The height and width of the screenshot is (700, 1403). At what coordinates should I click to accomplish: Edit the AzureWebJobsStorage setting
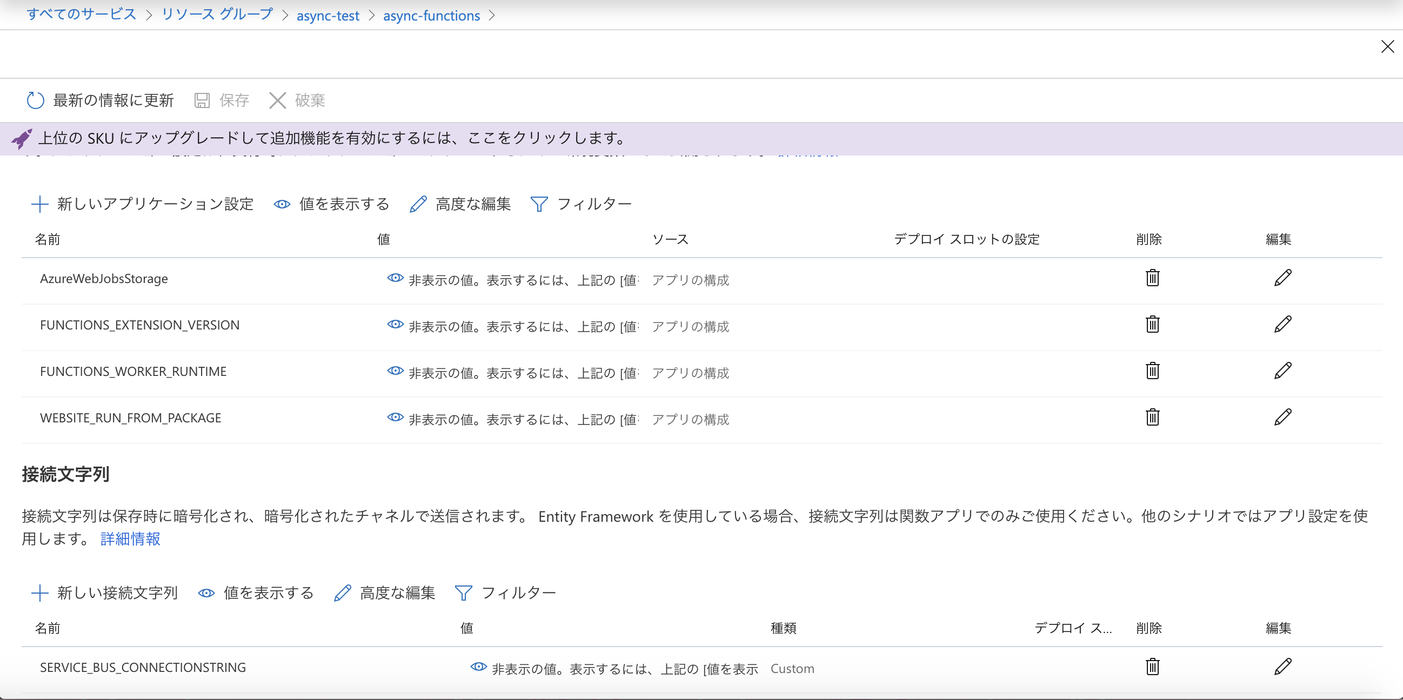point(1282,278)
